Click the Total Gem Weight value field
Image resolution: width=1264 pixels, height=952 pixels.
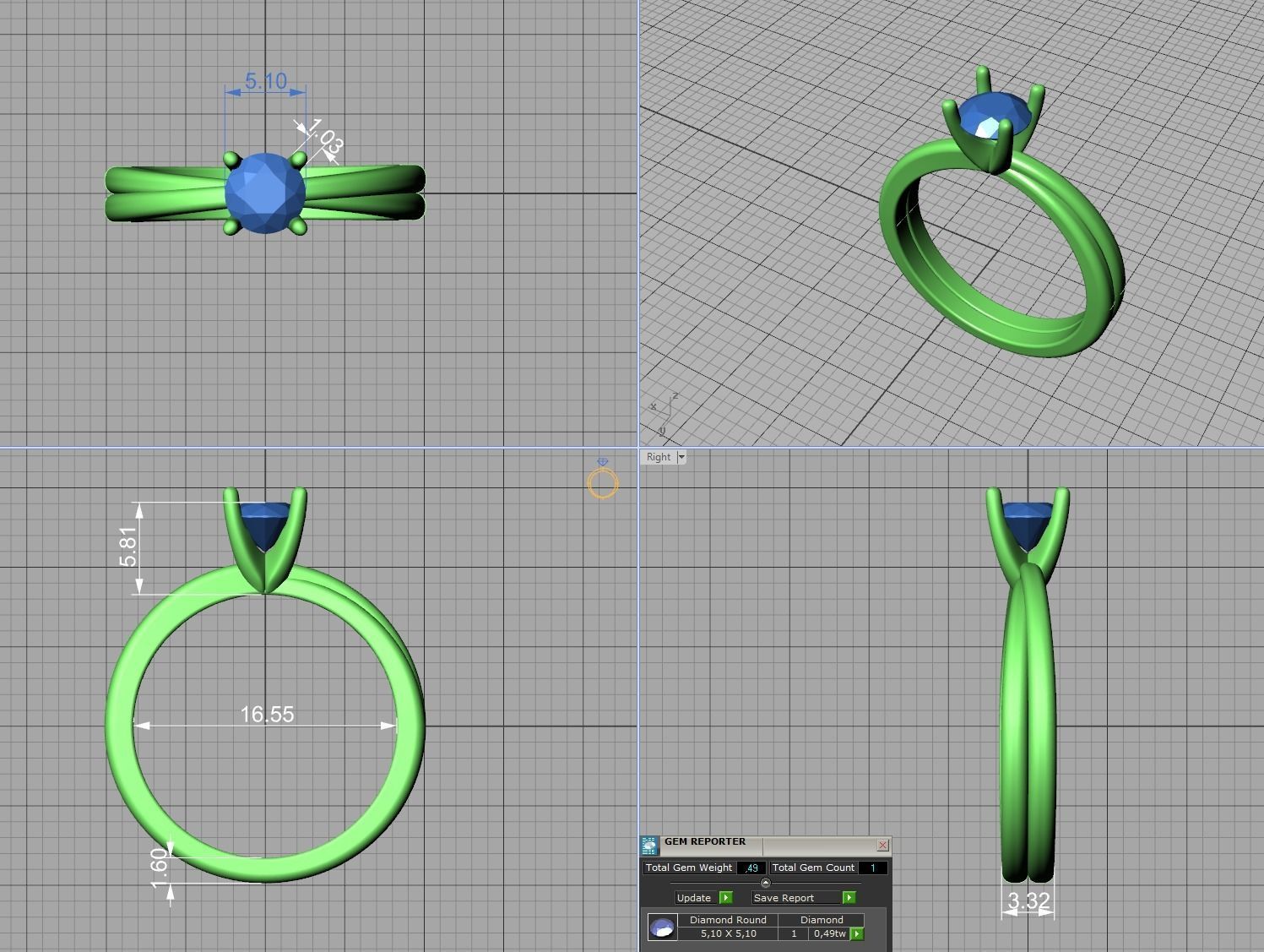pos(751,868)
